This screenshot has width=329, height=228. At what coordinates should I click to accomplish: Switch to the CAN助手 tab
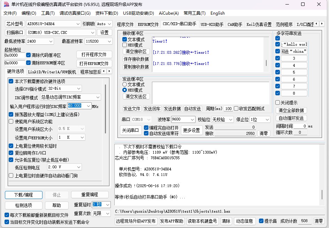pyautogui.click(x=235, y=24)
